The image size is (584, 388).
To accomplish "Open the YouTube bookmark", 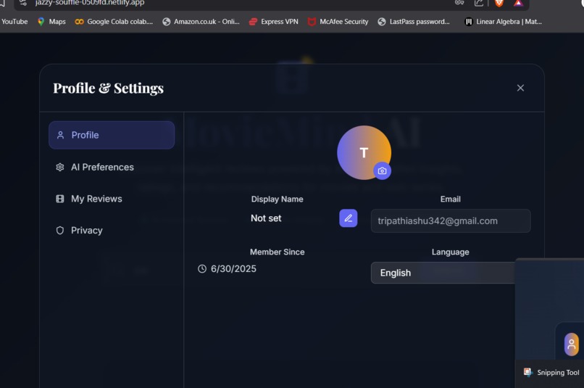I will [x=14, y=22].
